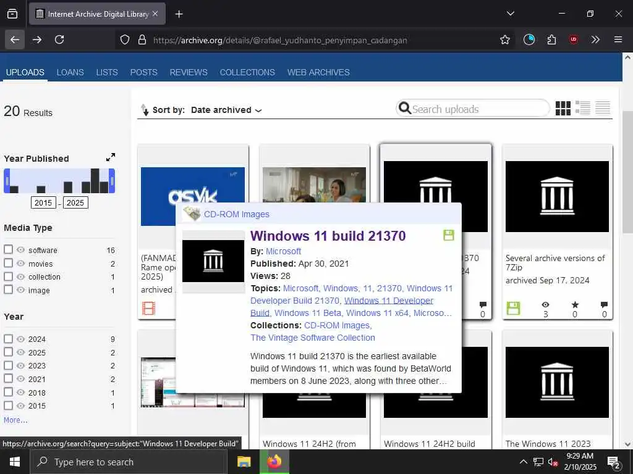The image size is (633, 474).
Task: Toggle sort direction arrows
Action: coord(145,110)
